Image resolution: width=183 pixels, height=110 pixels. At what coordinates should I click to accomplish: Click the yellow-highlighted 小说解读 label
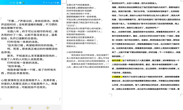[x=117, y=77]
